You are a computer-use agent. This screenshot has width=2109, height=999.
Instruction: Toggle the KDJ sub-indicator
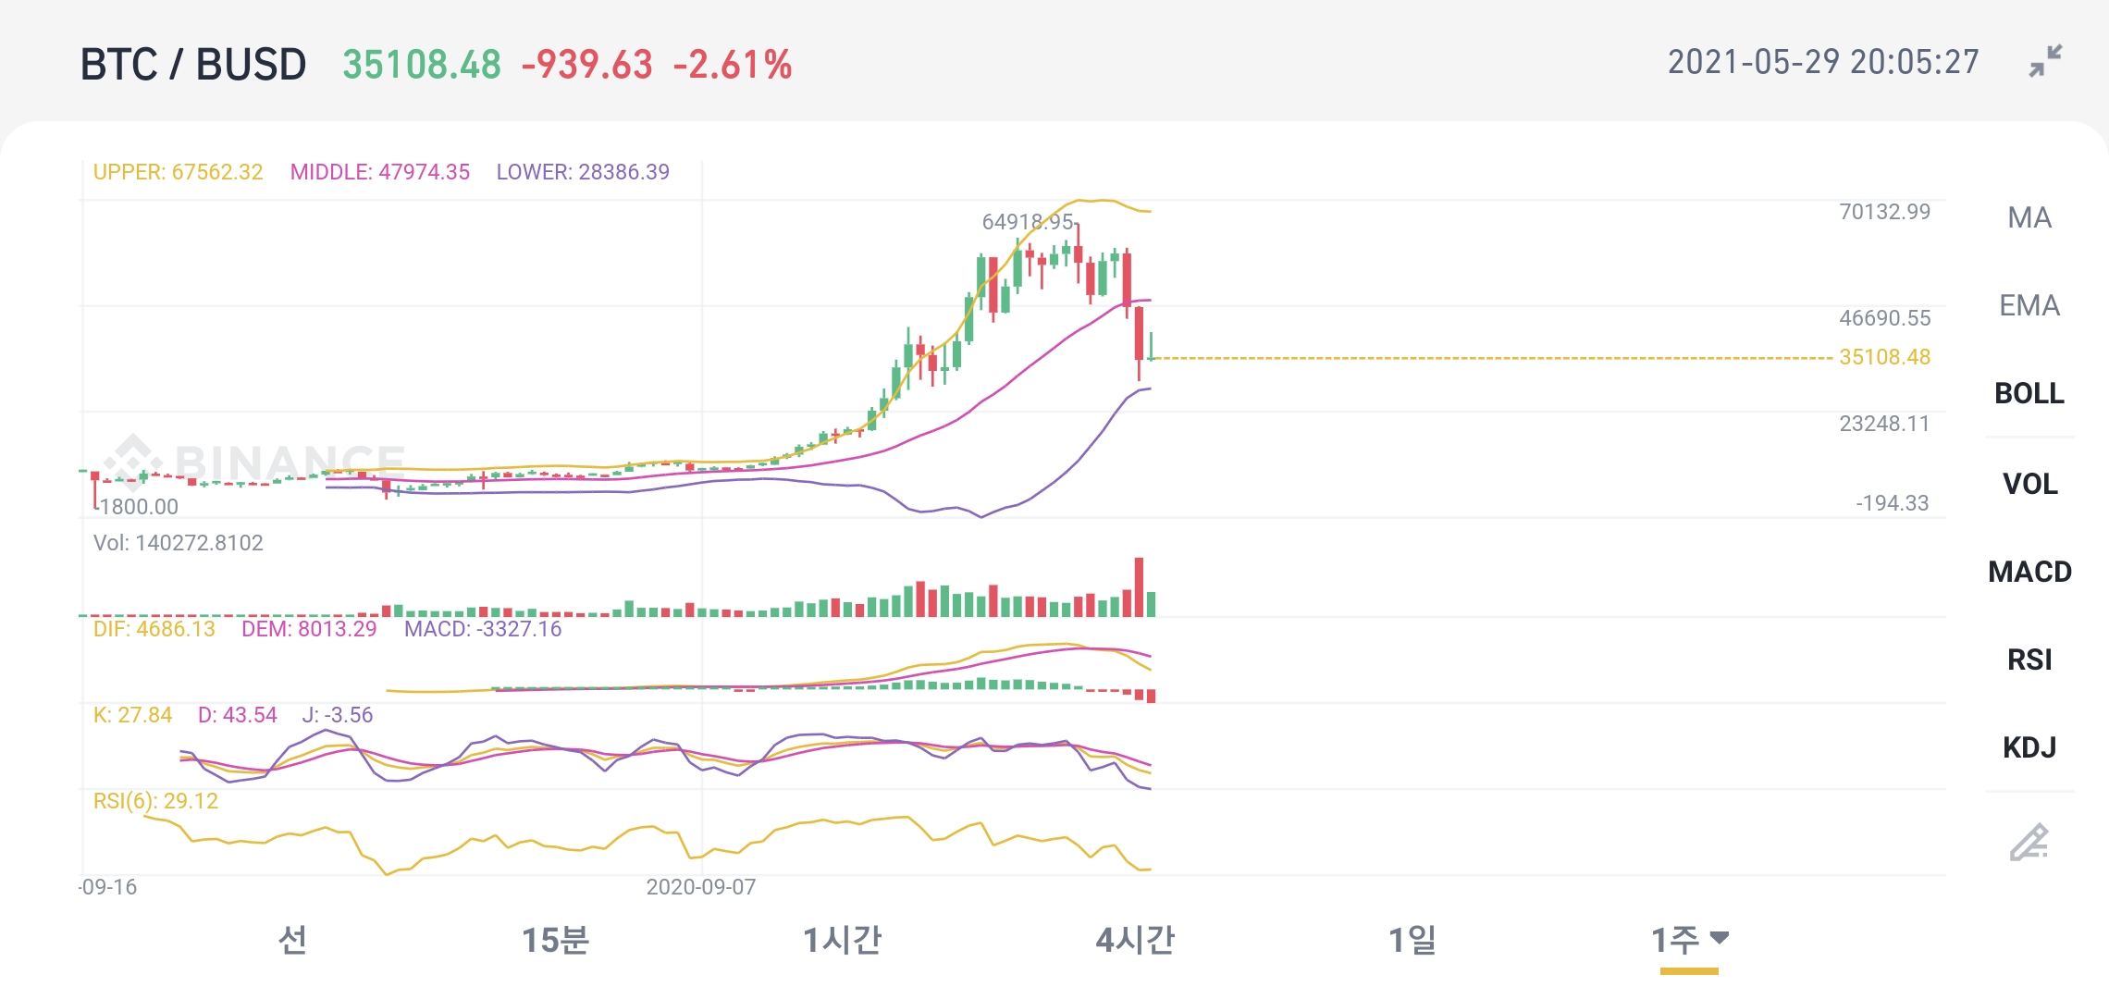point(2029,747)
